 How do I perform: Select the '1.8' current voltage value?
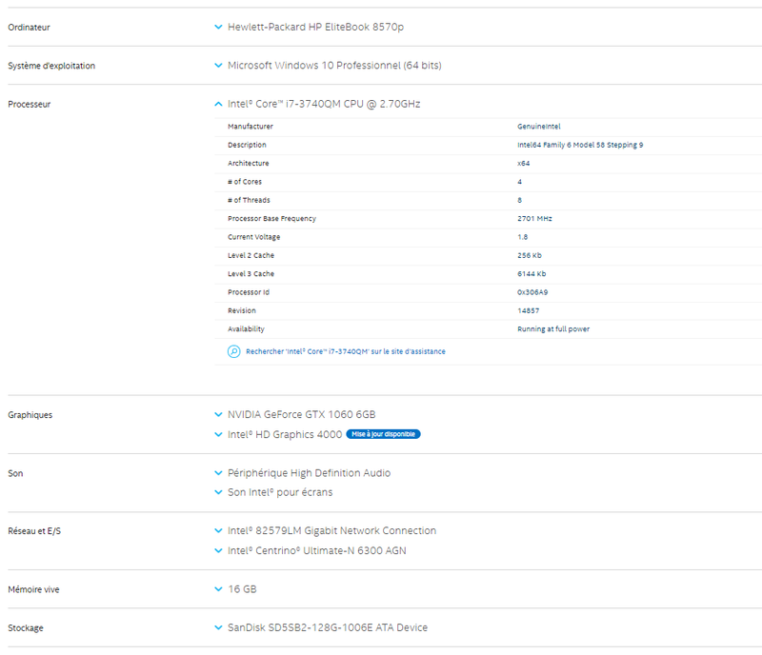522,237
